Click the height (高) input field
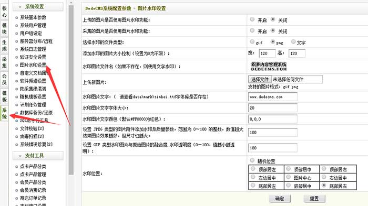368x206 pixels. [x=297, y=53]
